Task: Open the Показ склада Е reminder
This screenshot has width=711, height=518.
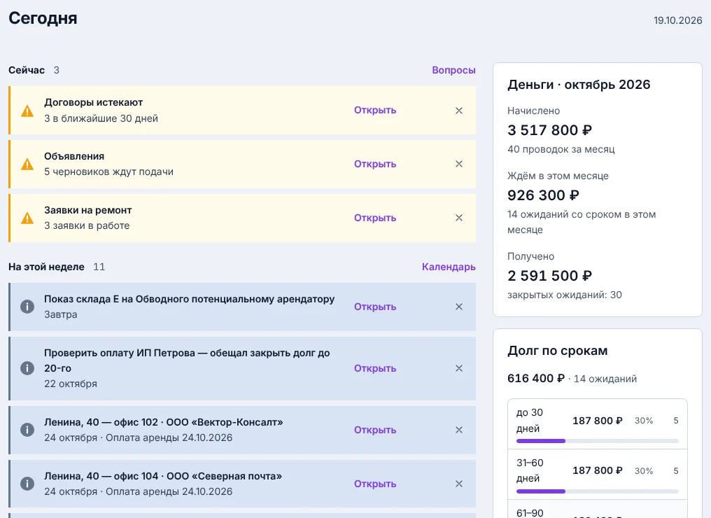Action: (375, 307)
